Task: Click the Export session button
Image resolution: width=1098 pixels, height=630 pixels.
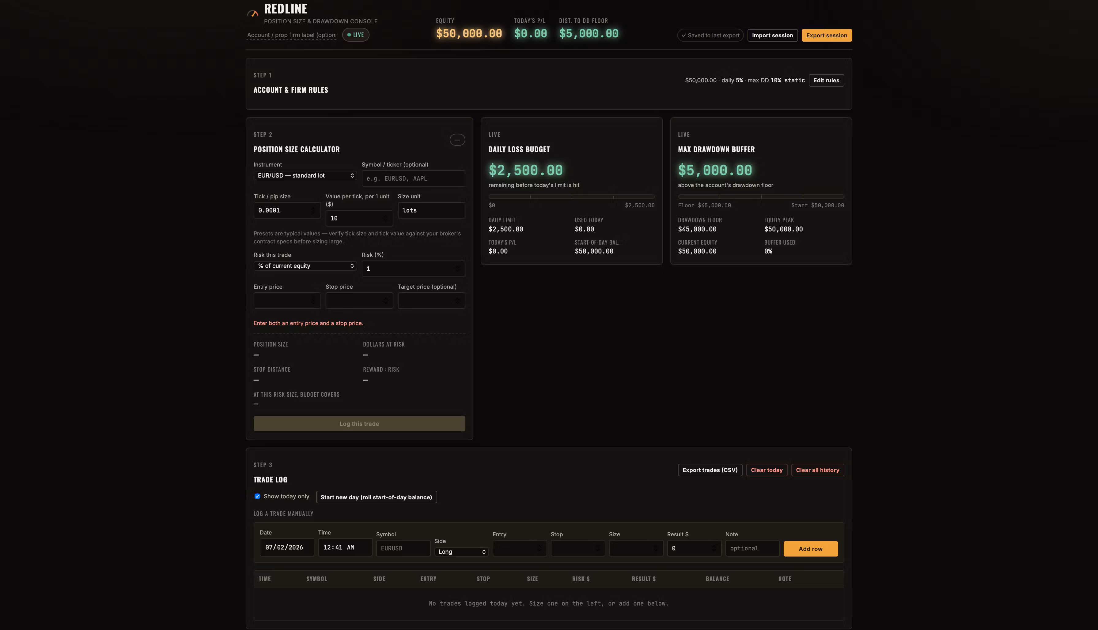Action: (x=827, y=36)
